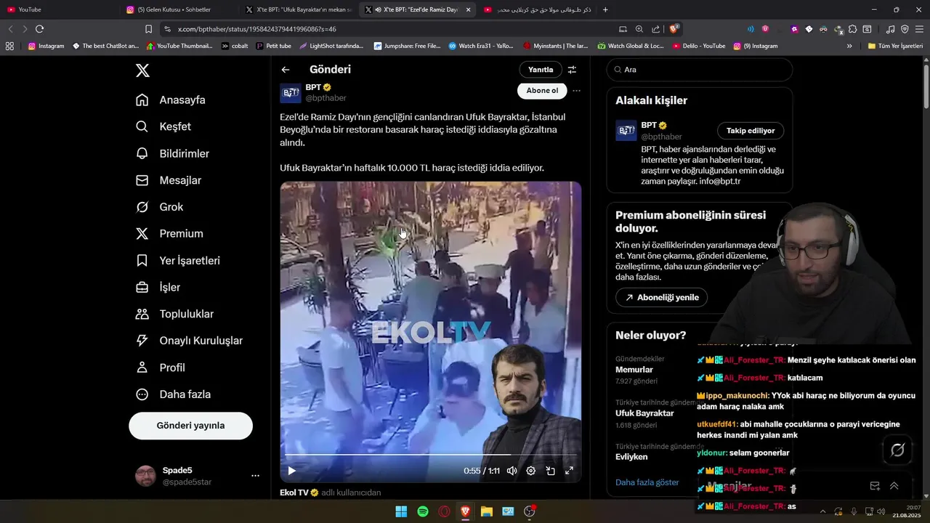Click Gönderi yayınla button
This screenshot has height=523, width=930.
coord(190,426)
